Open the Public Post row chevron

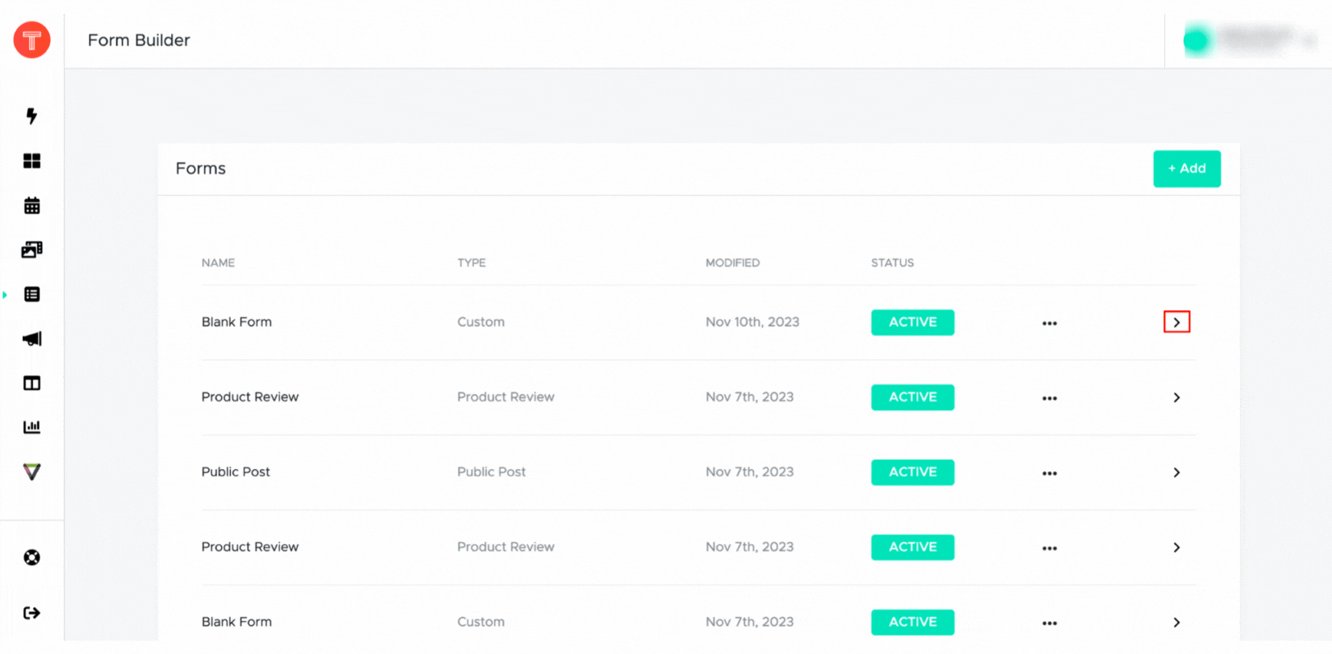click(x=1177, y=472)
